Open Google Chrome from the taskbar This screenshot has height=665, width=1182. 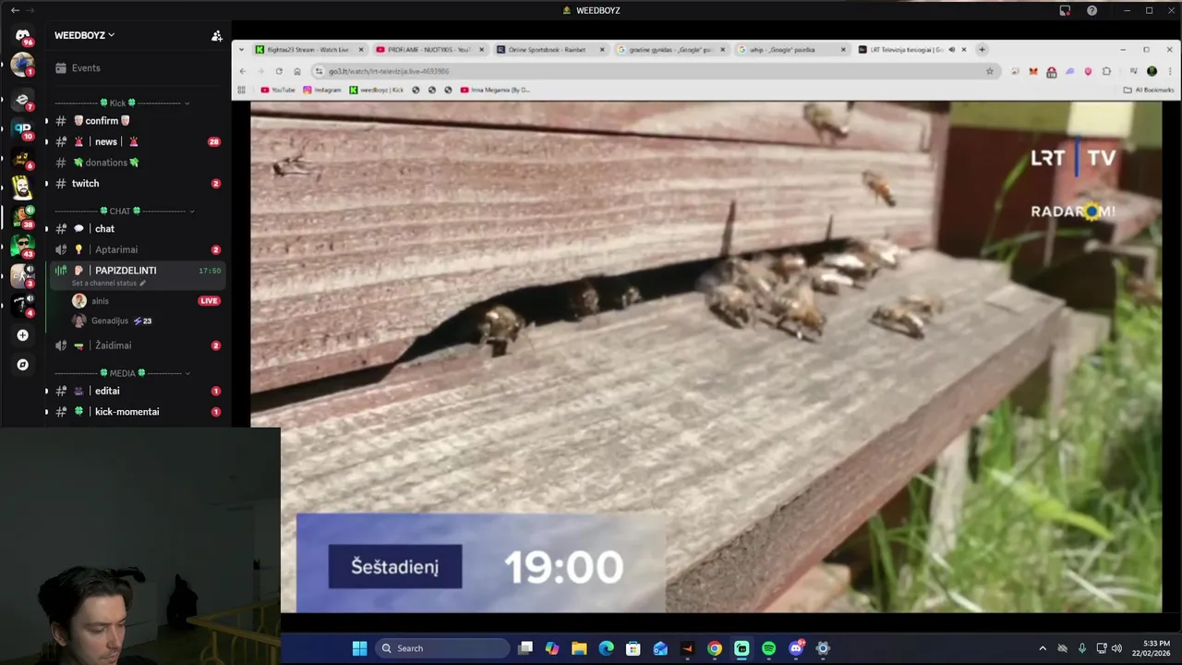click(x=715, y=648)
